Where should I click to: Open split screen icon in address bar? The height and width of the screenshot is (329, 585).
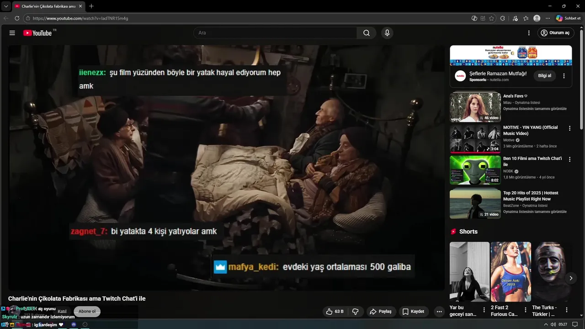point(483,18)
